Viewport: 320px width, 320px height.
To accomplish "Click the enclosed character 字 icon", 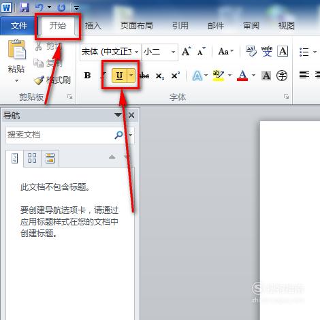I will (282, 76).
